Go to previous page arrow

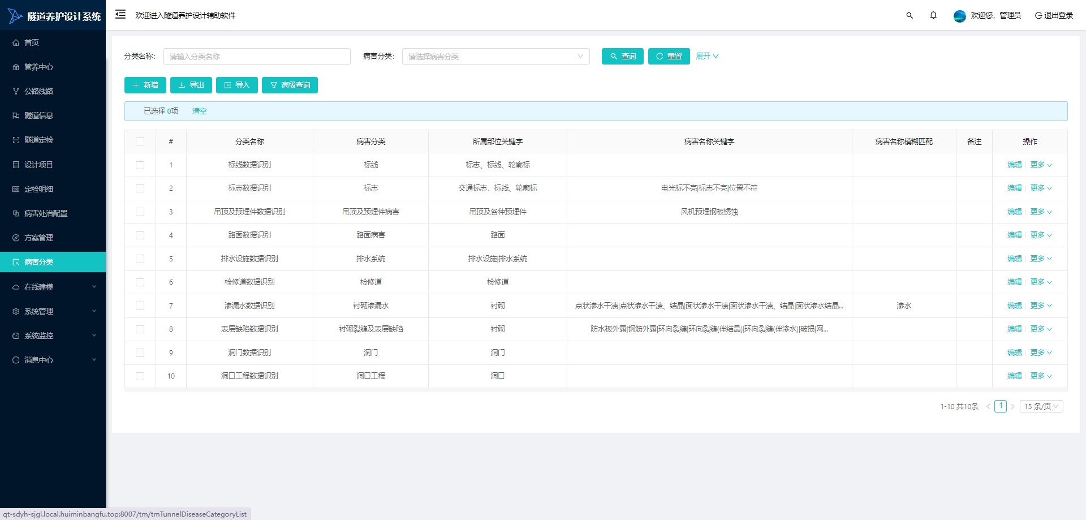tap(988, 406)
